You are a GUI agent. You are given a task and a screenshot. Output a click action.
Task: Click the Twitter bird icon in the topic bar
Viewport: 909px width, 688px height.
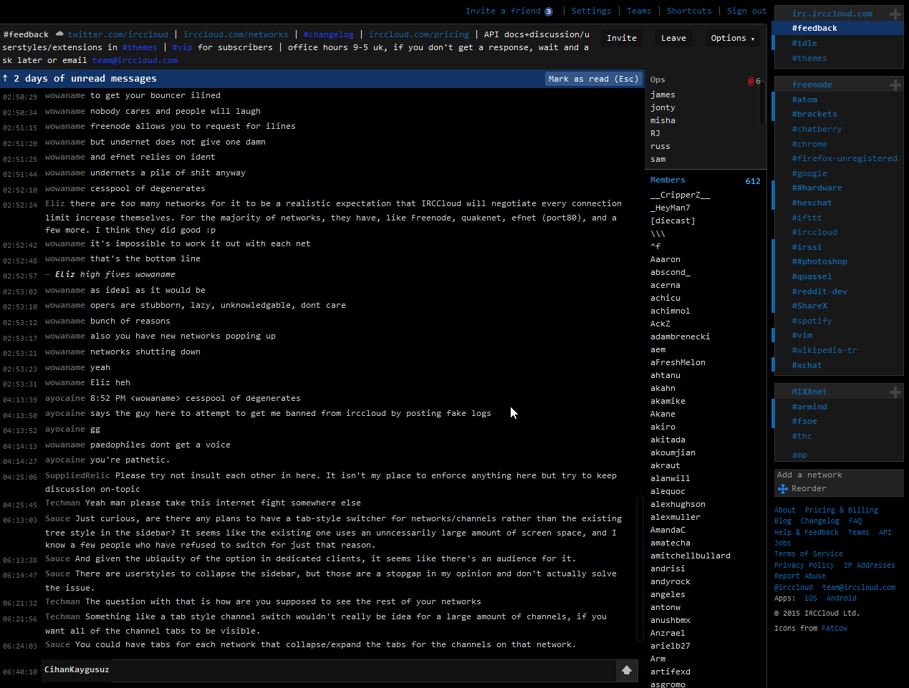click(60, 33)
